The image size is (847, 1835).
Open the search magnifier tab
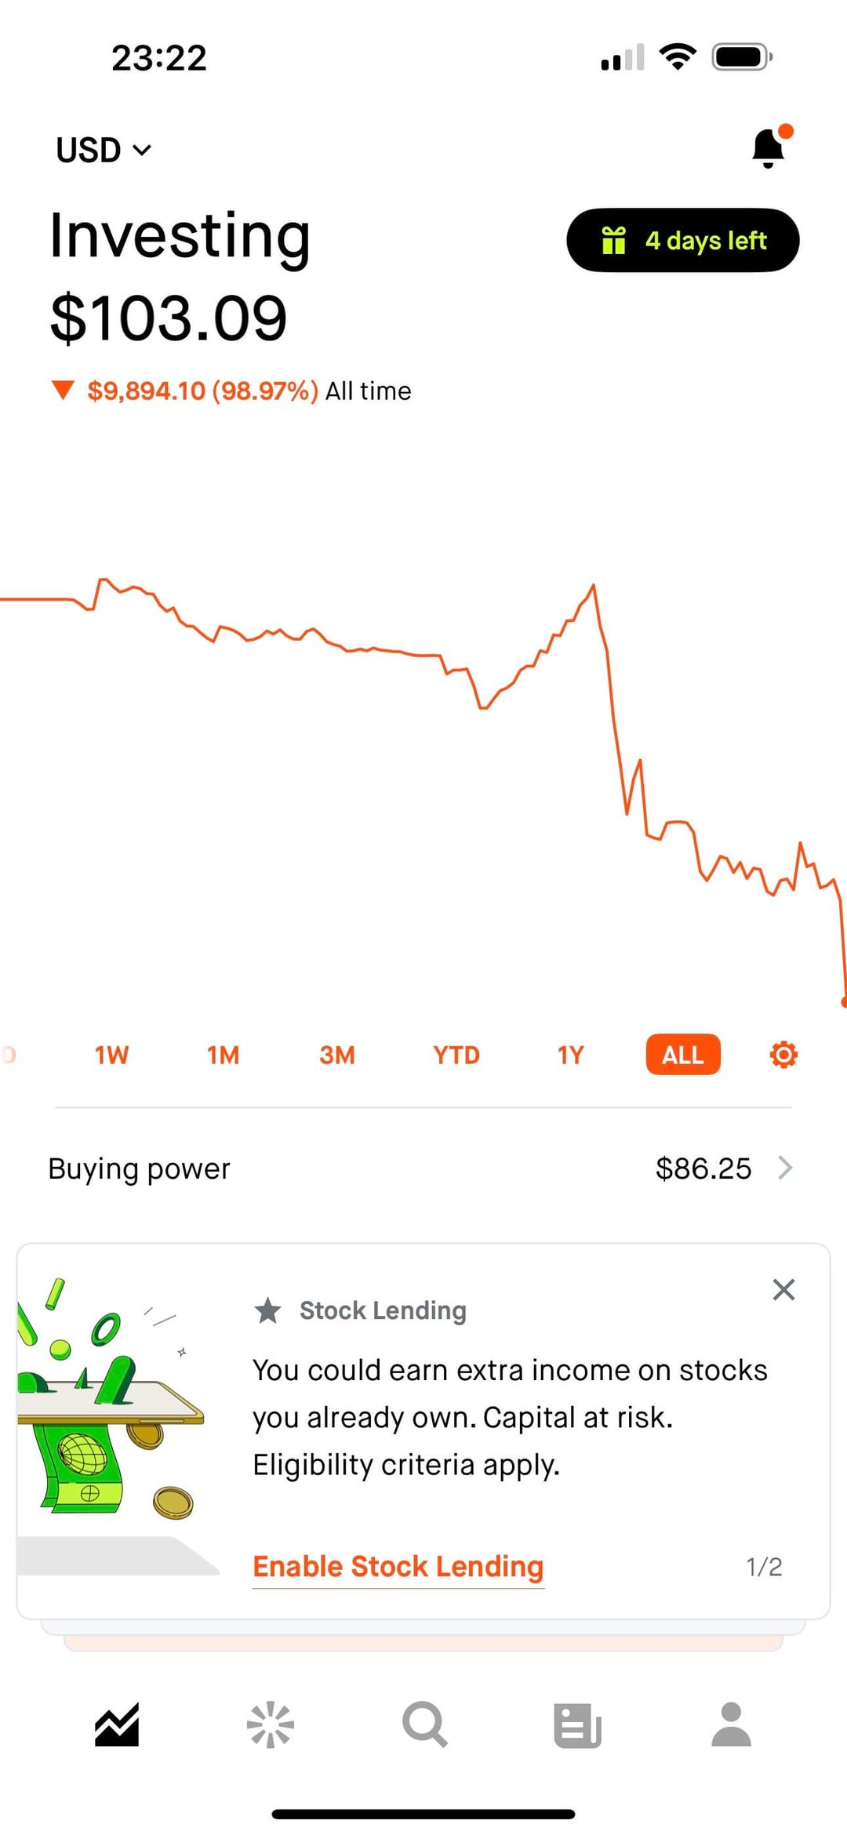(424, 1724)
